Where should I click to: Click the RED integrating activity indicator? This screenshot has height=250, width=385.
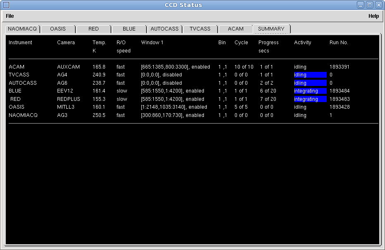click(x=310, y=99)
